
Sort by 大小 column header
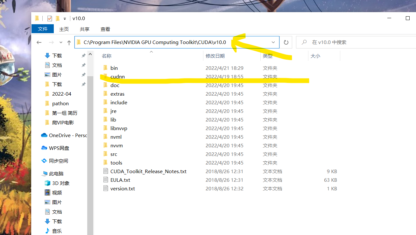coord(315,56)
